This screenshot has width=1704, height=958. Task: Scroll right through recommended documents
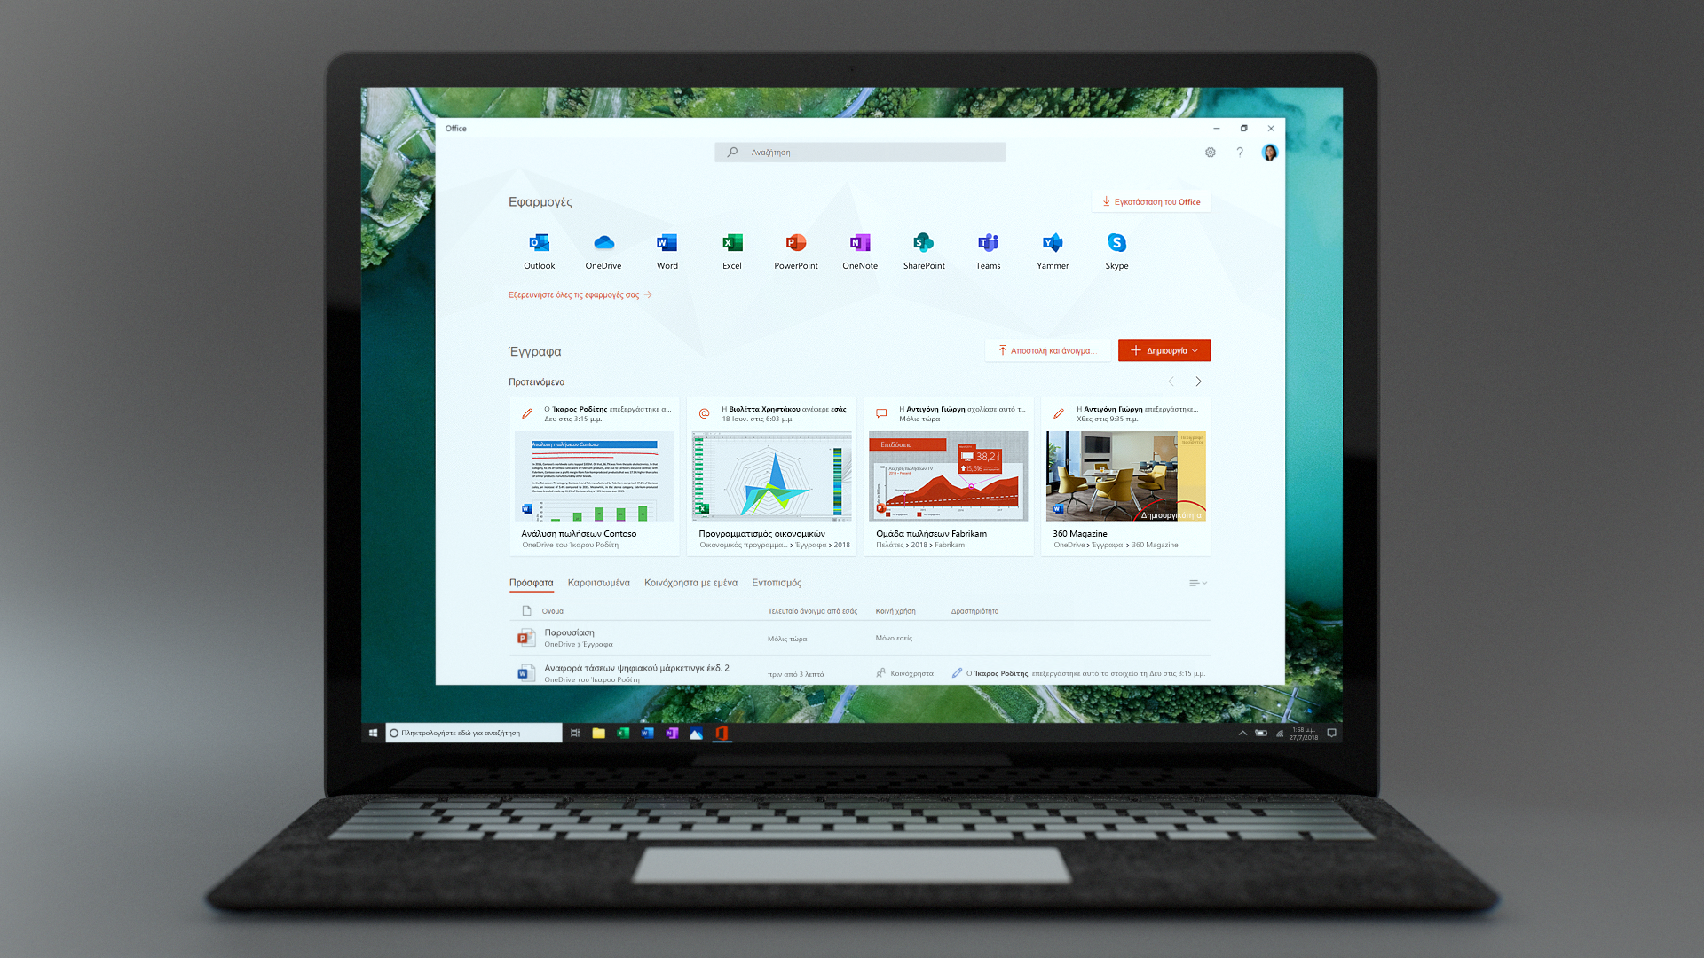click(1198, 381)
